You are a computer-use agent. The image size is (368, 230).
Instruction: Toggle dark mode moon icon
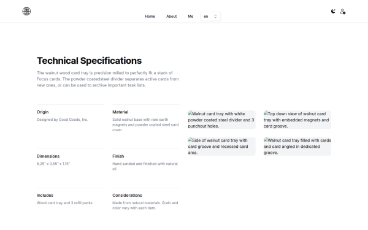[333, 11]
